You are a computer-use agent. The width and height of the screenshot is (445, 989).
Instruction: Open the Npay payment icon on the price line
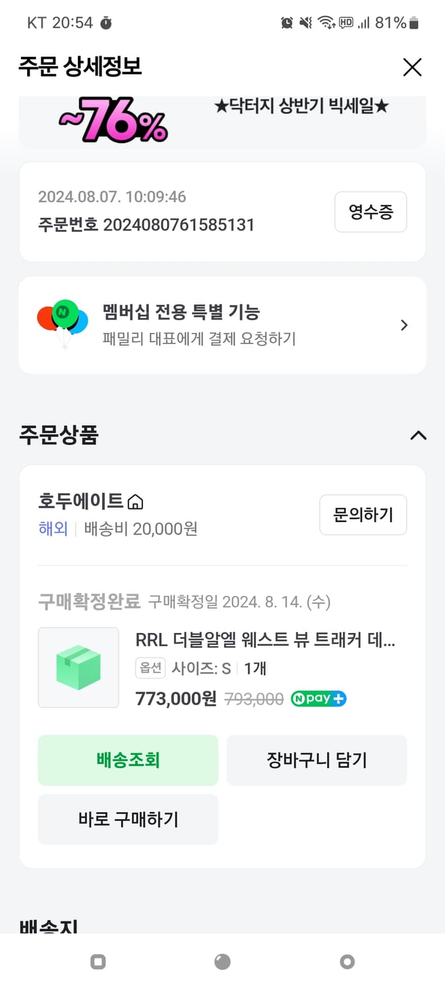(x=318, y=698)
